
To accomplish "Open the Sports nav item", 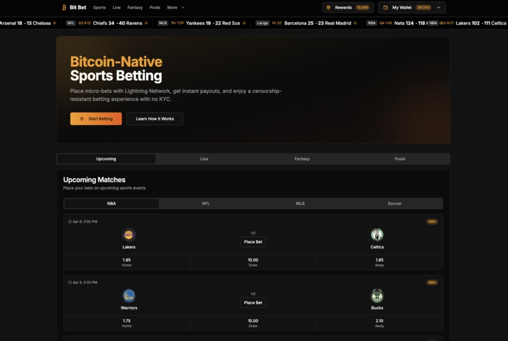I will click(x=100, y=8).
